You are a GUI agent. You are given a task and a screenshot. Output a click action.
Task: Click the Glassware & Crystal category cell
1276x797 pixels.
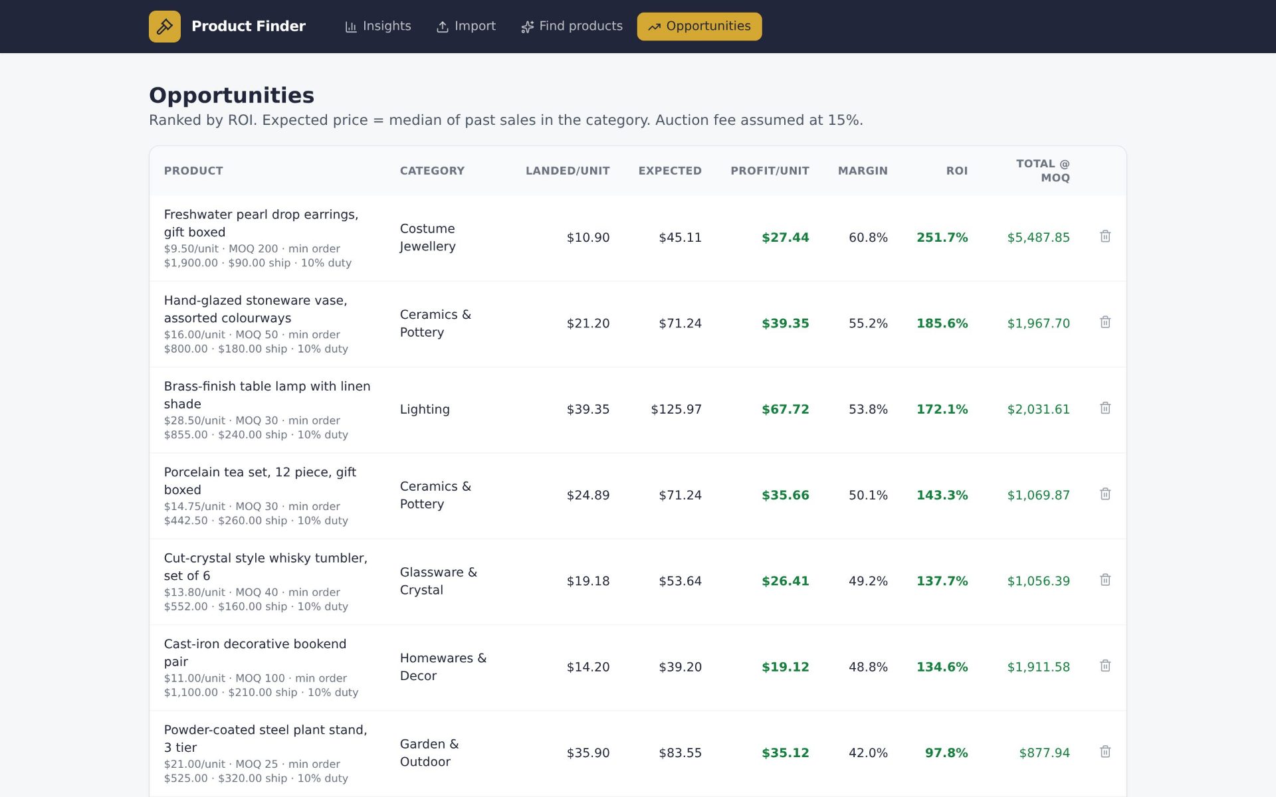point(439,581)
